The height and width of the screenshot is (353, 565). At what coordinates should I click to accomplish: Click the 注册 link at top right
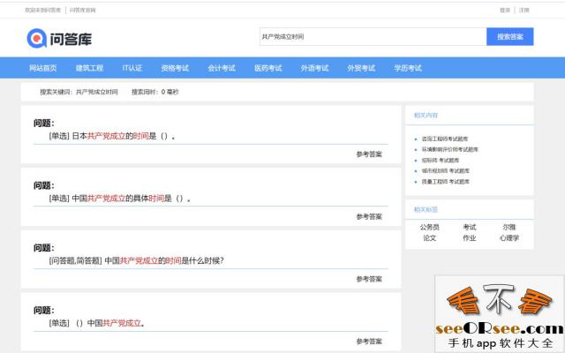tap(524, 10)
